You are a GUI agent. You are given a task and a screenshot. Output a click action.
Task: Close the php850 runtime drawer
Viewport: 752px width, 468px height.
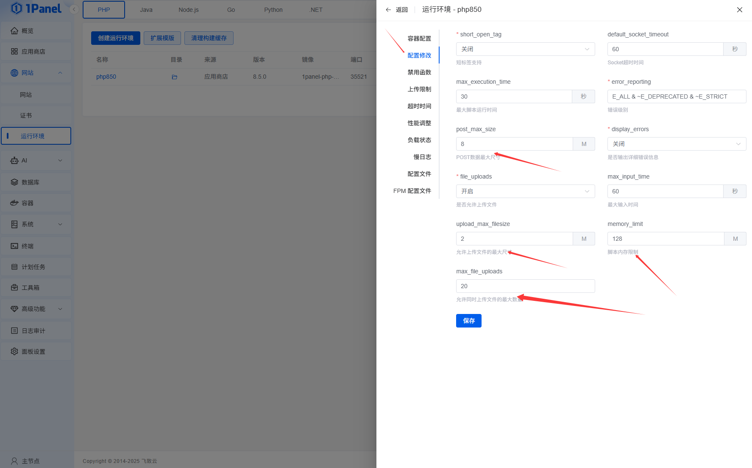pos(739,10)
